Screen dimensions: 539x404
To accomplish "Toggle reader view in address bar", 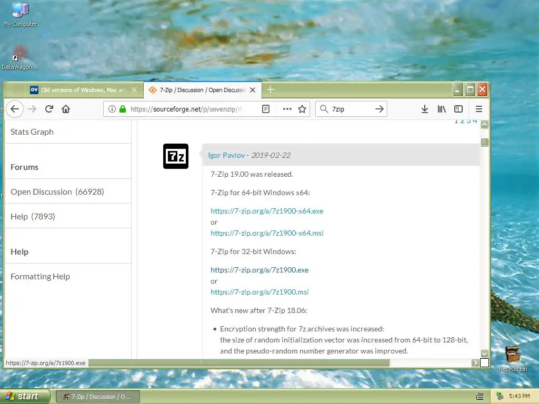I will 266,109.
